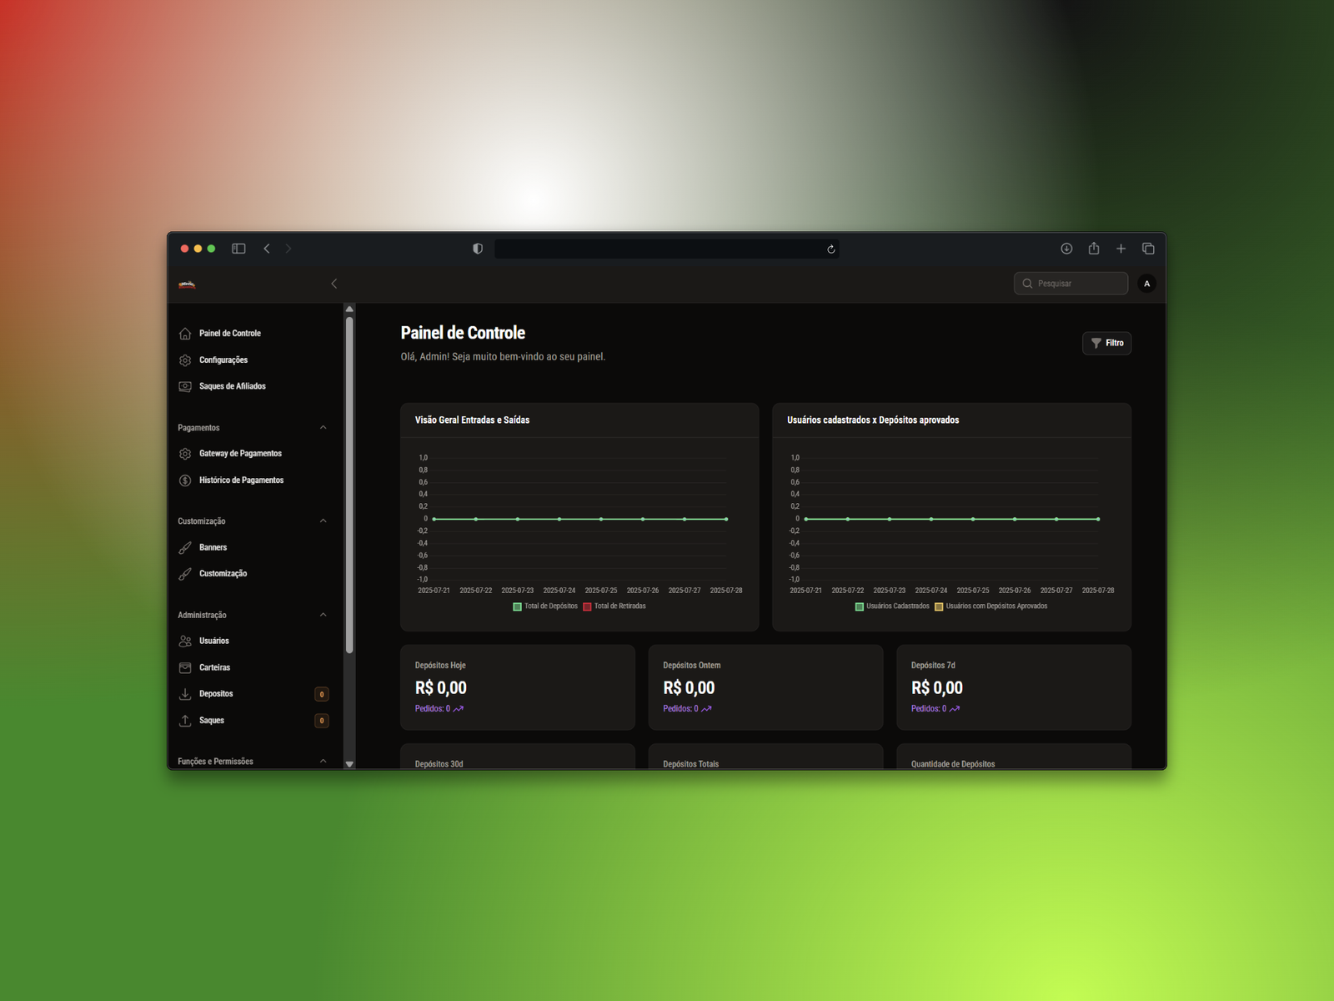Click the Safari sidebar toggle icon

[x=238, y=249]
